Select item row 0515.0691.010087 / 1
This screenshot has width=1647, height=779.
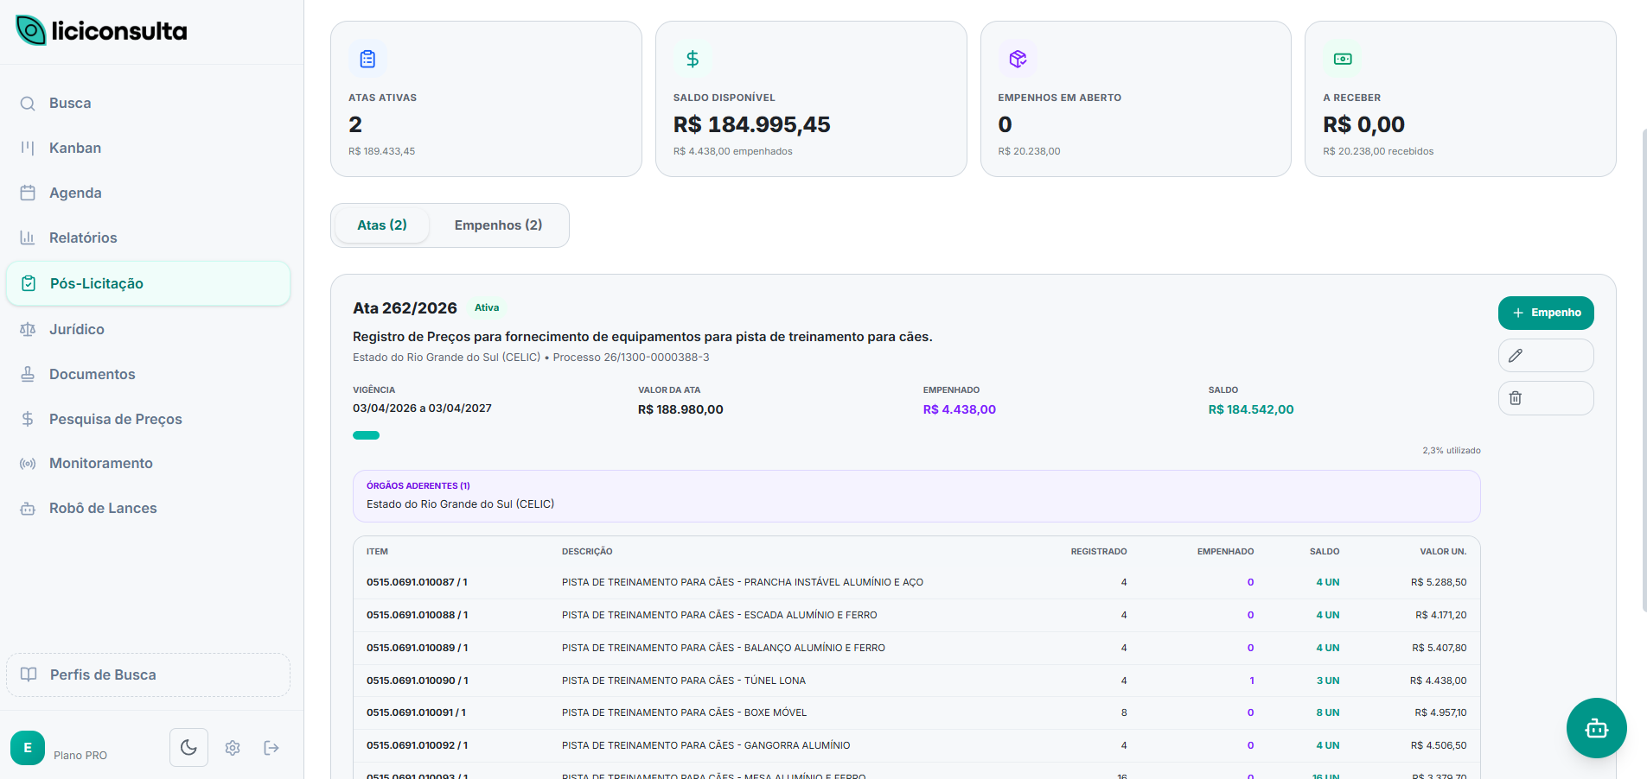[916, 583]
